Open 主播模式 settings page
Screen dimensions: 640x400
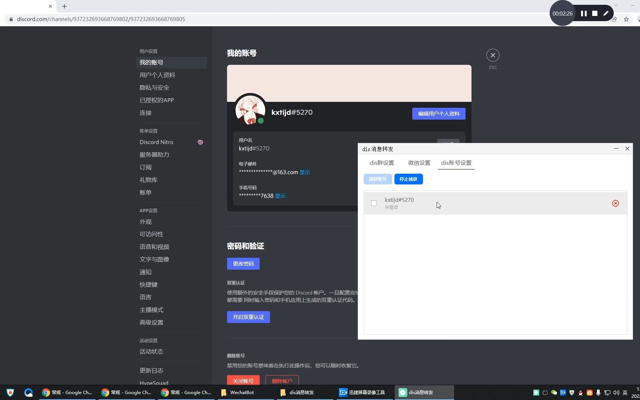[171, 310]
